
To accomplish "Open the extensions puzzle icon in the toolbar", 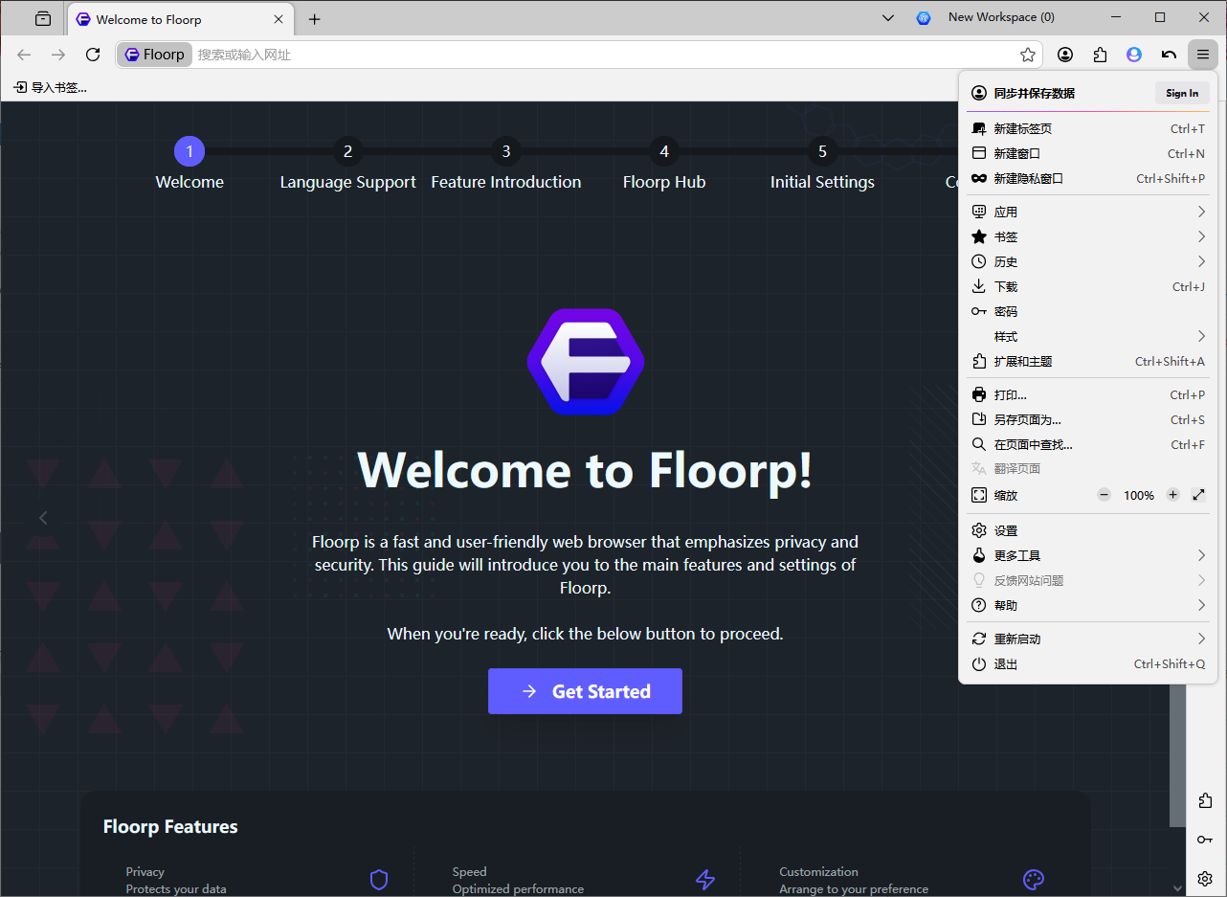I will (1100, 55).
